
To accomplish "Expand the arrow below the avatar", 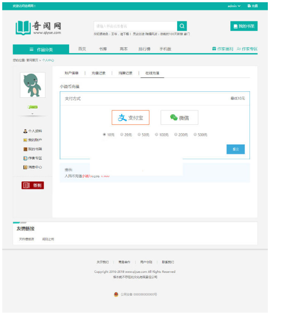I will pos(32,114).
